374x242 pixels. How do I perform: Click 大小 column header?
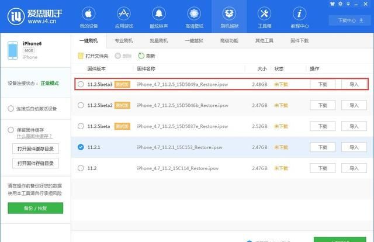click(262, 69)
